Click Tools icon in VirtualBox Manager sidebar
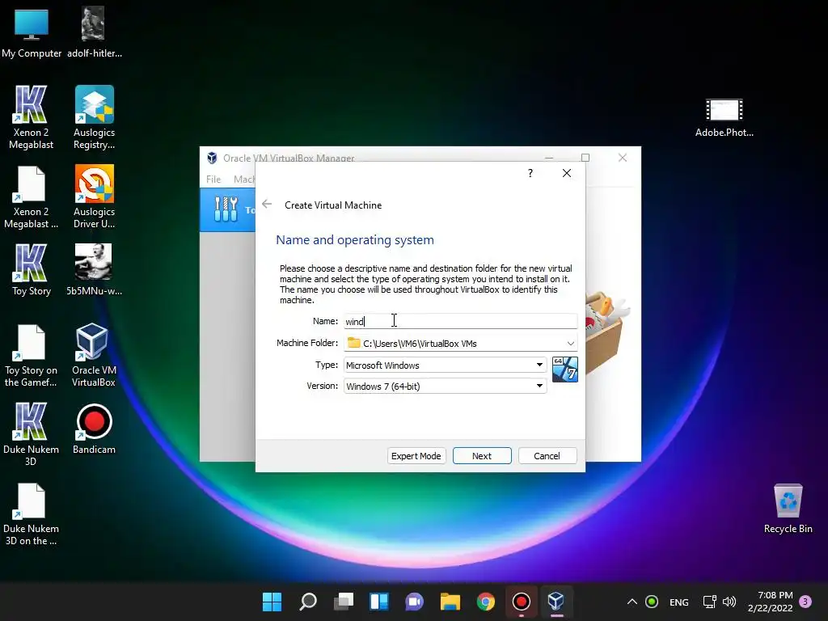 [x=226, y=209]
